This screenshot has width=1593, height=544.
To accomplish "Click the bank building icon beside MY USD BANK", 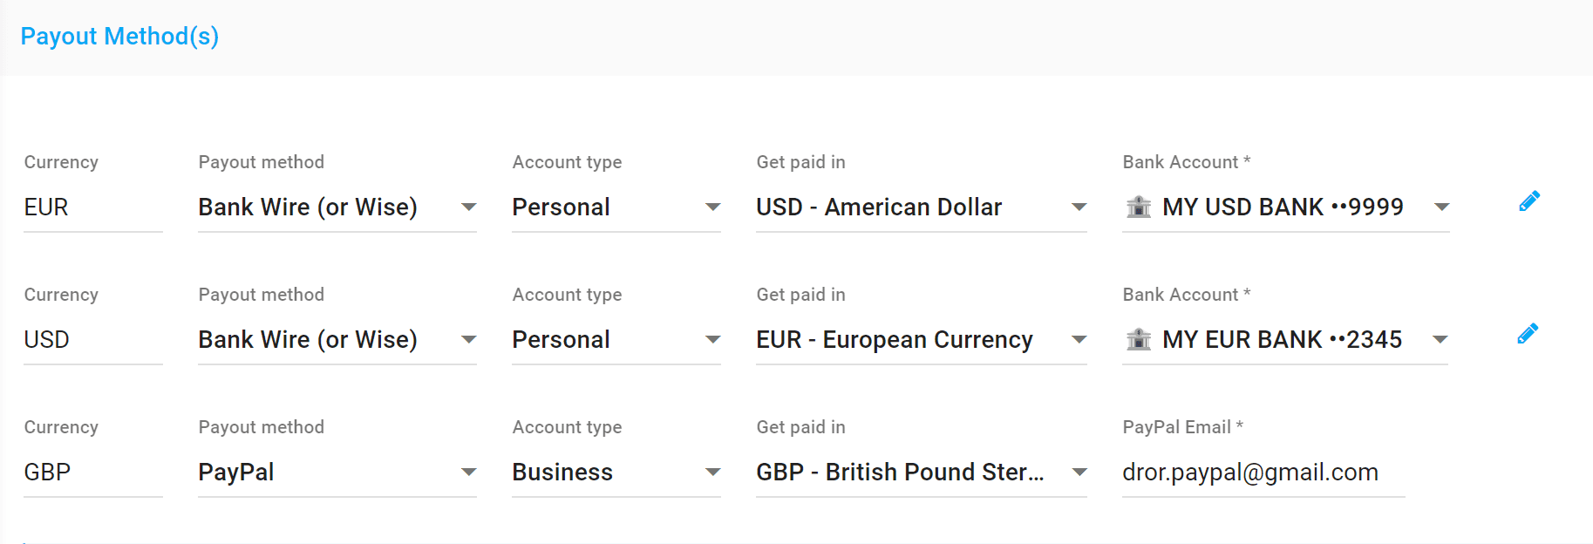I will [x=1139, y=207].
